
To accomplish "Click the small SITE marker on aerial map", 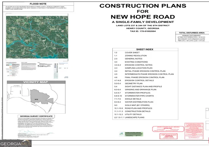I will coord(59,50).
